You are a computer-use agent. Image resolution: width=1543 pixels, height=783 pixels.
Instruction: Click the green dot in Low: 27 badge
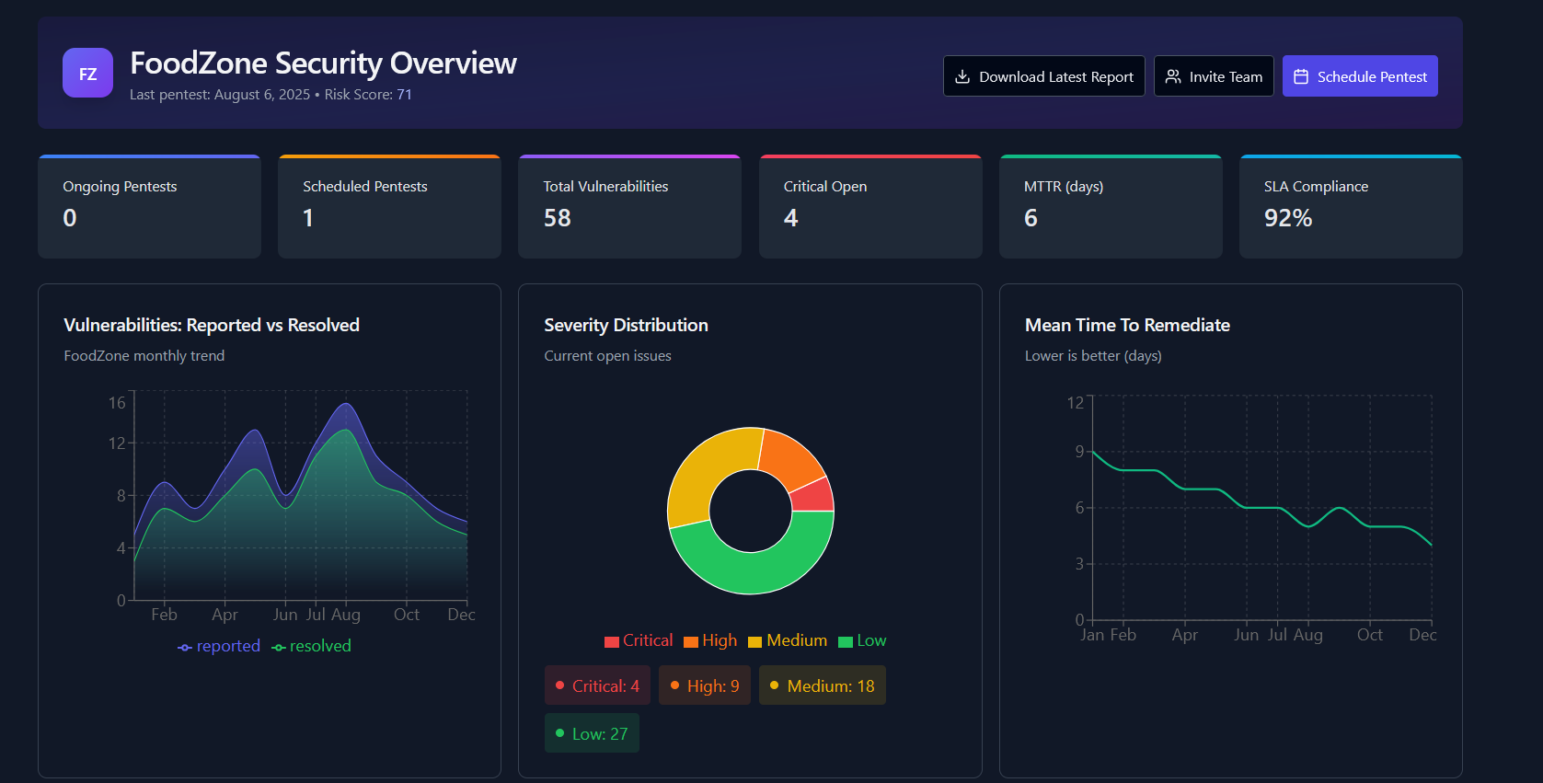point(559,733)
